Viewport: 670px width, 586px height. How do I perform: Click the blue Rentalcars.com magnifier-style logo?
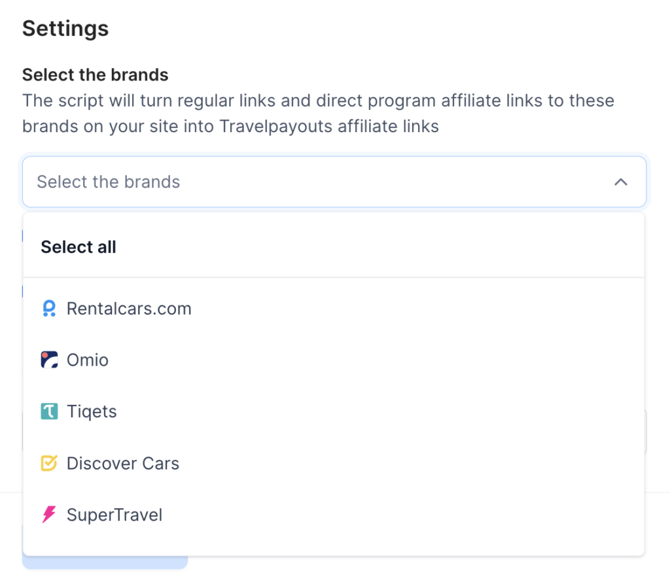pos(49,308)
